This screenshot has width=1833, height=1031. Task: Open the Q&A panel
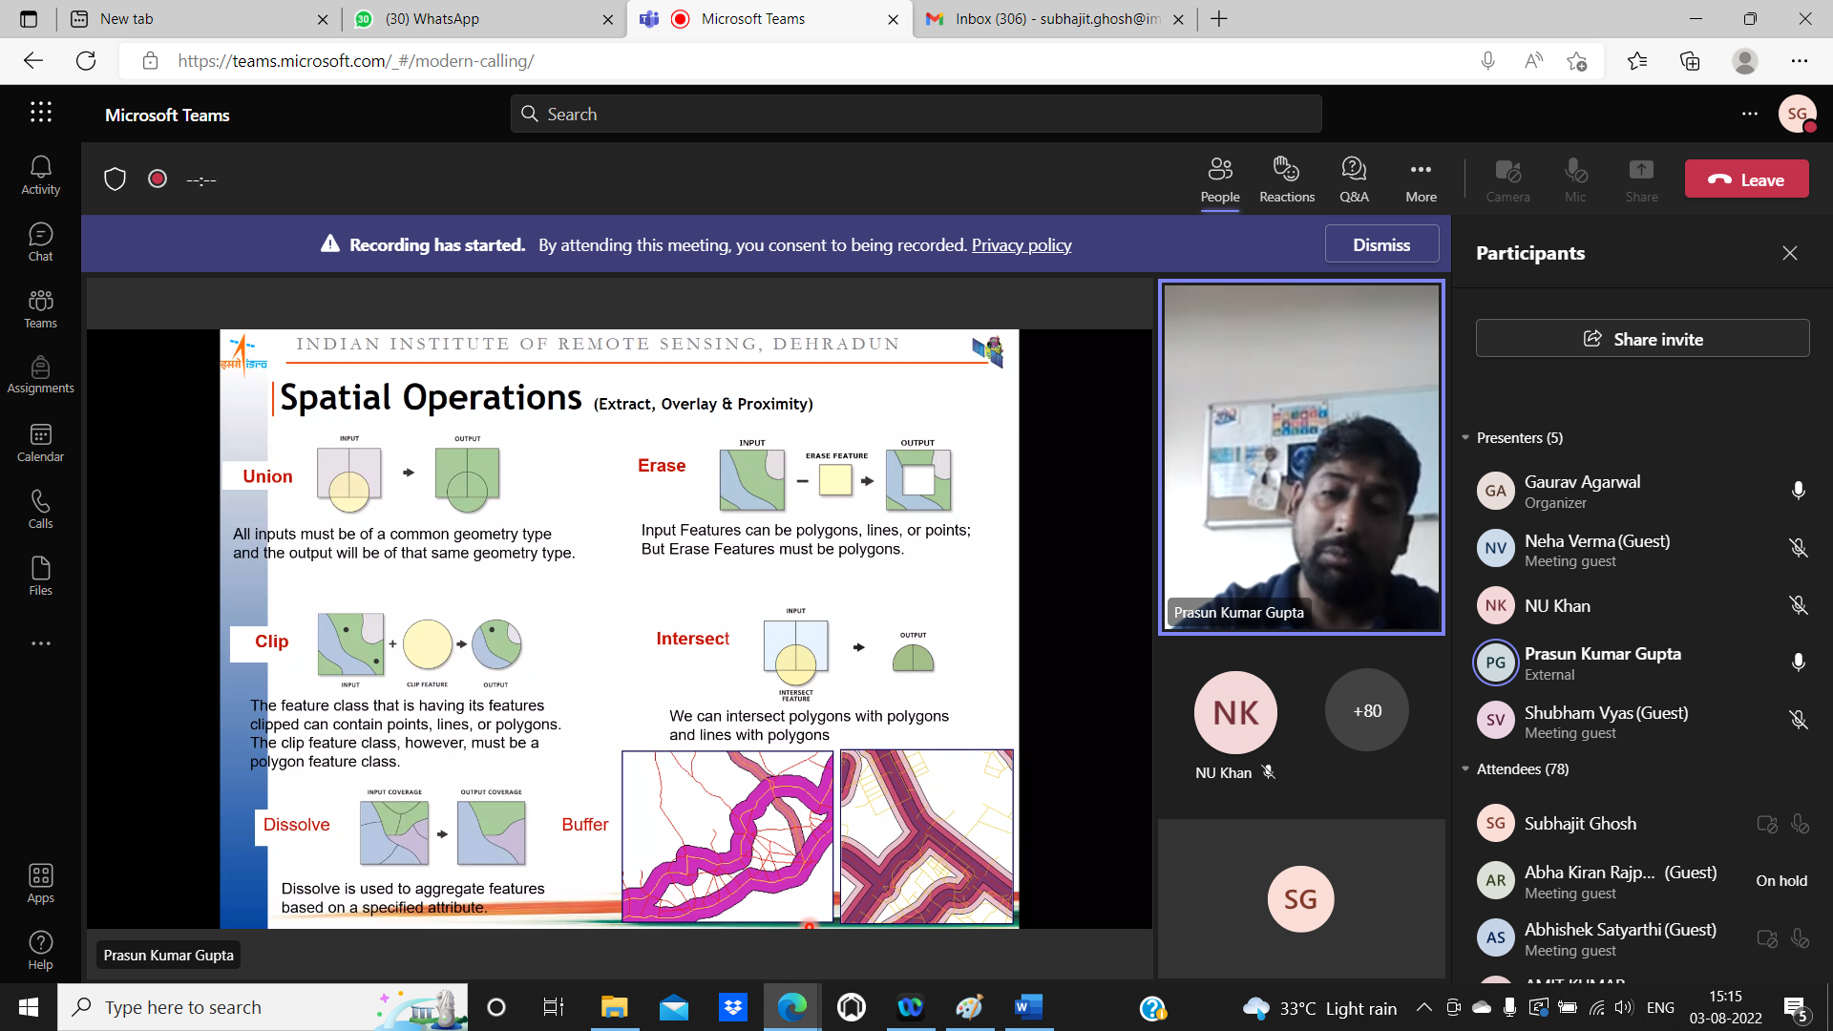click(1354, 179)
